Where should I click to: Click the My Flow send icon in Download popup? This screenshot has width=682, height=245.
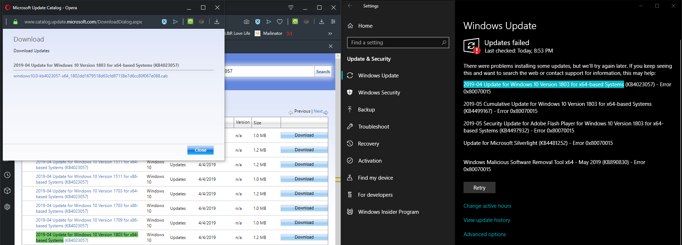click(x=175, y=22)
